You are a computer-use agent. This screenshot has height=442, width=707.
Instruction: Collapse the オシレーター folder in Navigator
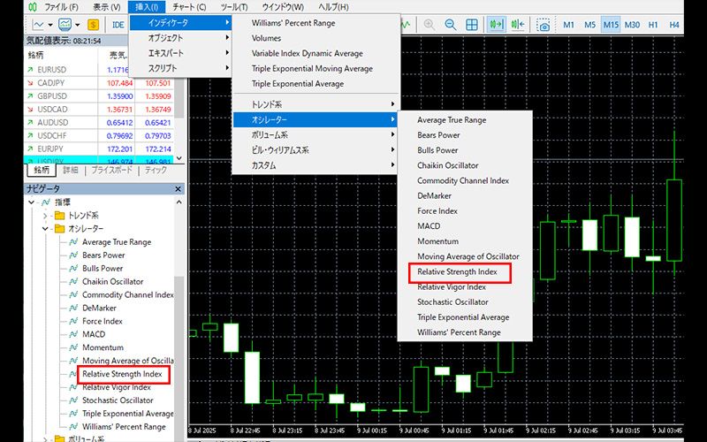pos(46,229)
